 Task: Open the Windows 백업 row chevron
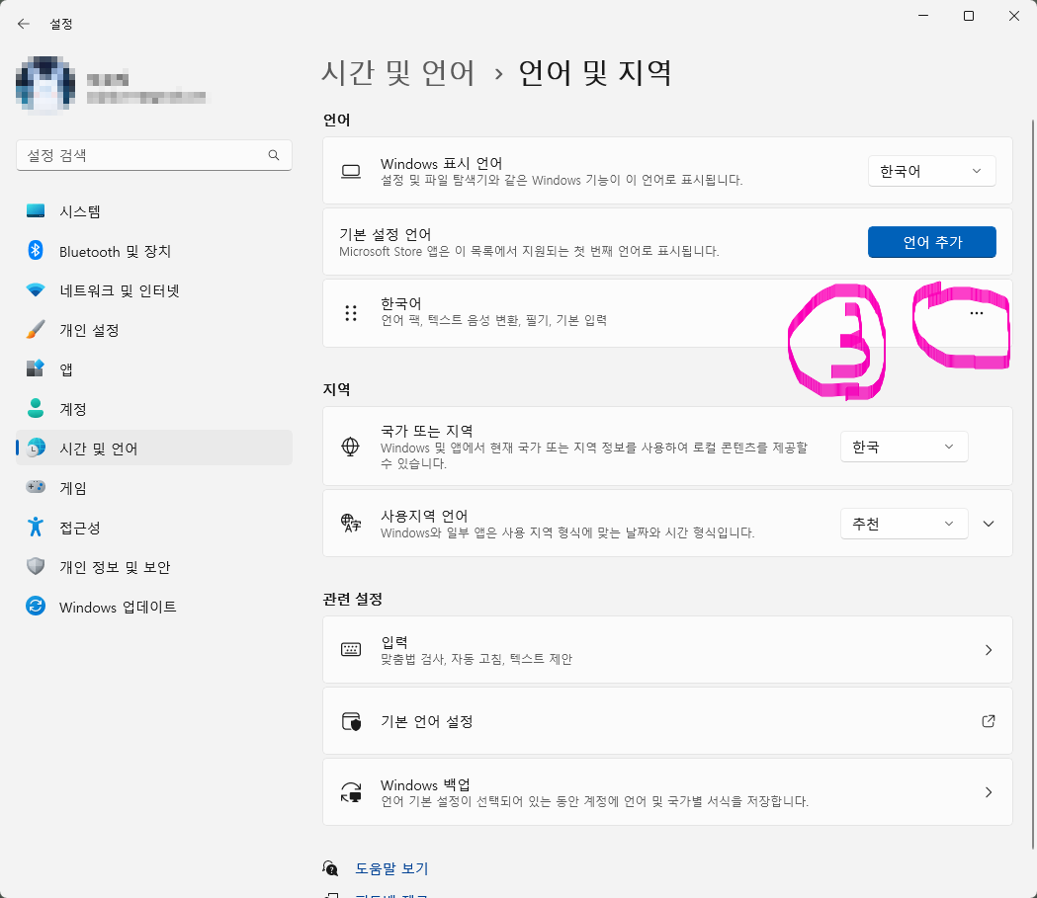pos(988,791)
